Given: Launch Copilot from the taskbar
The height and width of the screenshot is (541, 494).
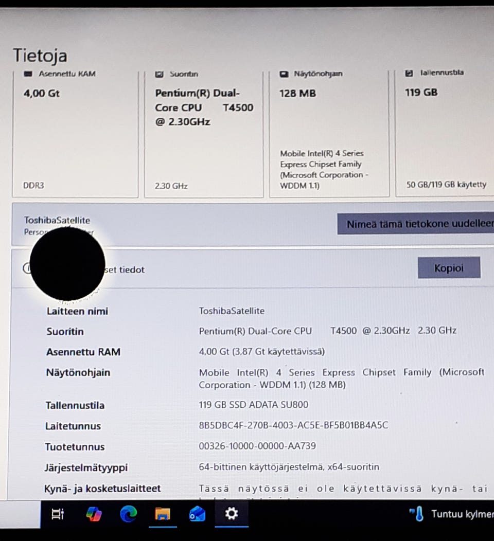Looking at the screenshot, I should 94,514.
